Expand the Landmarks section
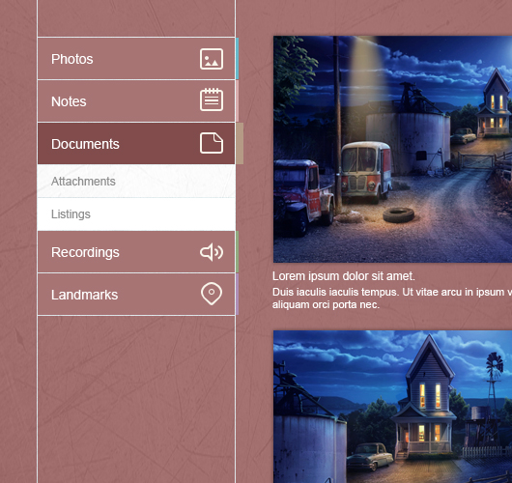Viewport: 512px width, 483px height. [x=136, y=295]
